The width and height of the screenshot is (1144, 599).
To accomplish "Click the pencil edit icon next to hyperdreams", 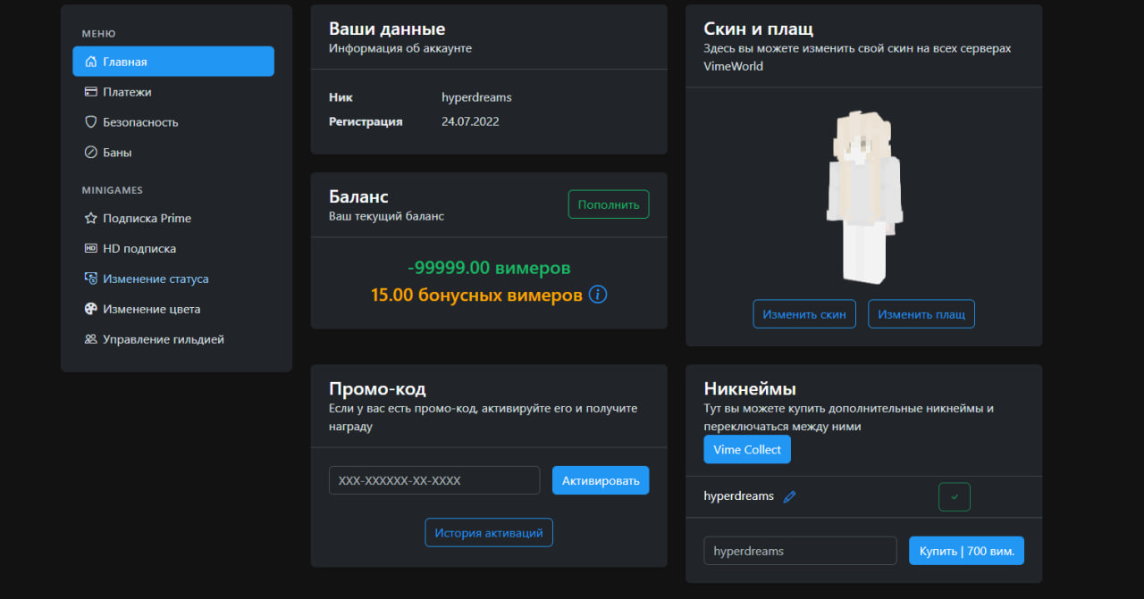I will [x=789, y=497].
